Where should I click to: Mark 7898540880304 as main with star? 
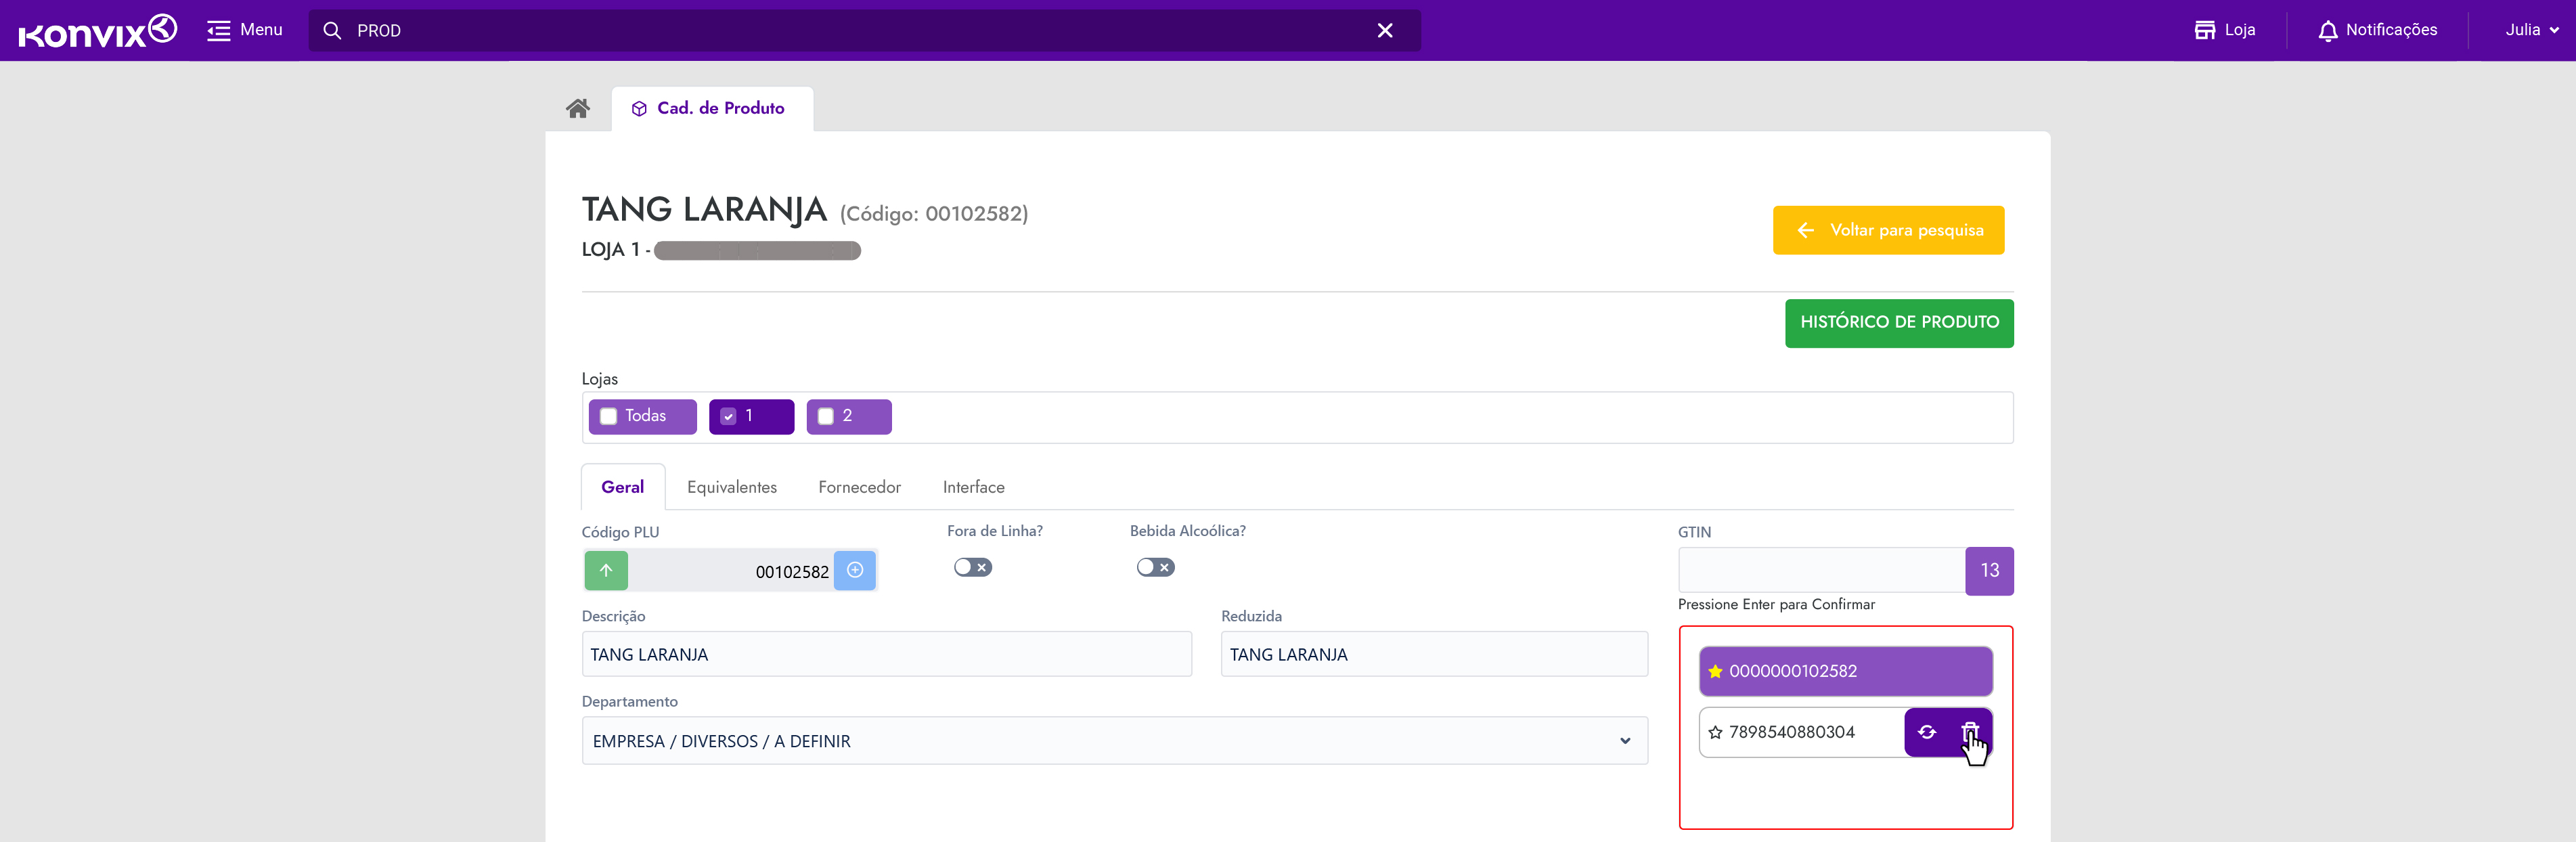click(x=1715, y=733)
